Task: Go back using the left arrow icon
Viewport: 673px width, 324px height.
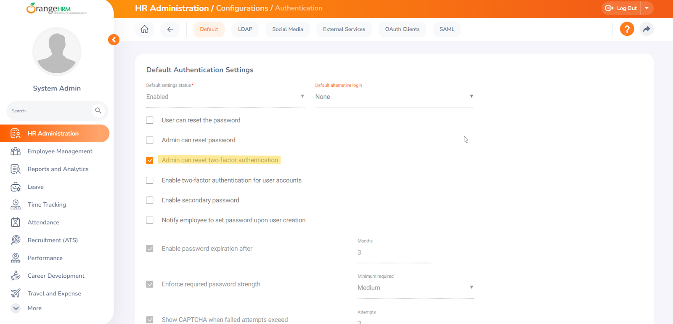Action: (x=170, y=29)
